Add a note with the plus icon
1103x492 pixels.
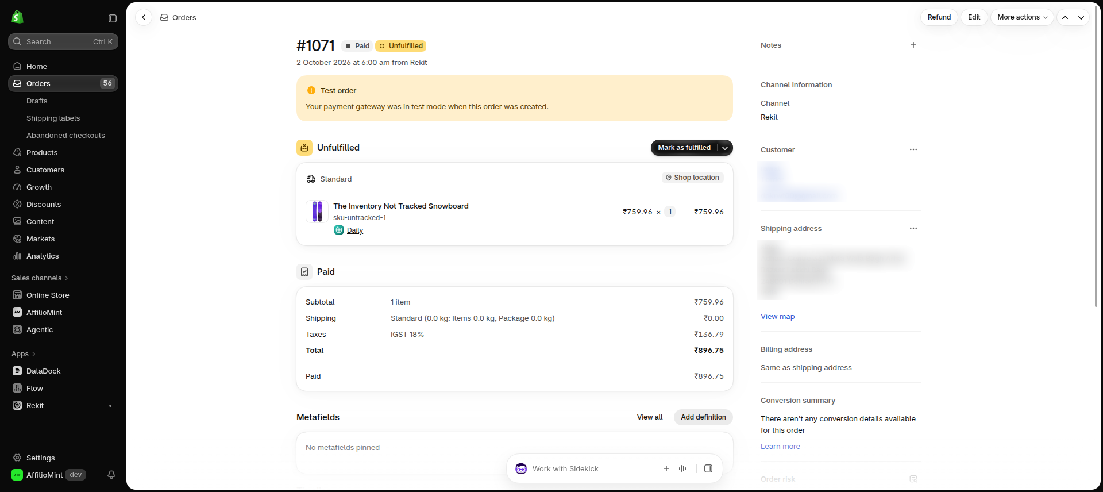point(913,45)
